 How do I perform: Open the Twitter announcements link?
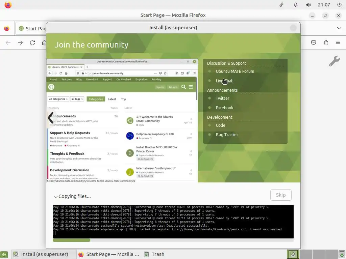coord(222,98)
